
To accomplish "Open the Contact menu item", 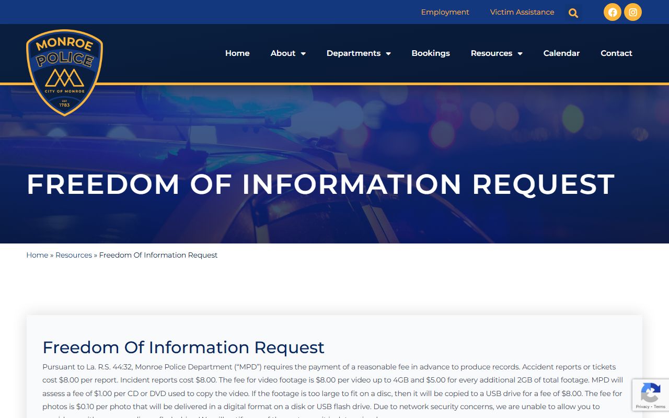I will pos(616,53).
